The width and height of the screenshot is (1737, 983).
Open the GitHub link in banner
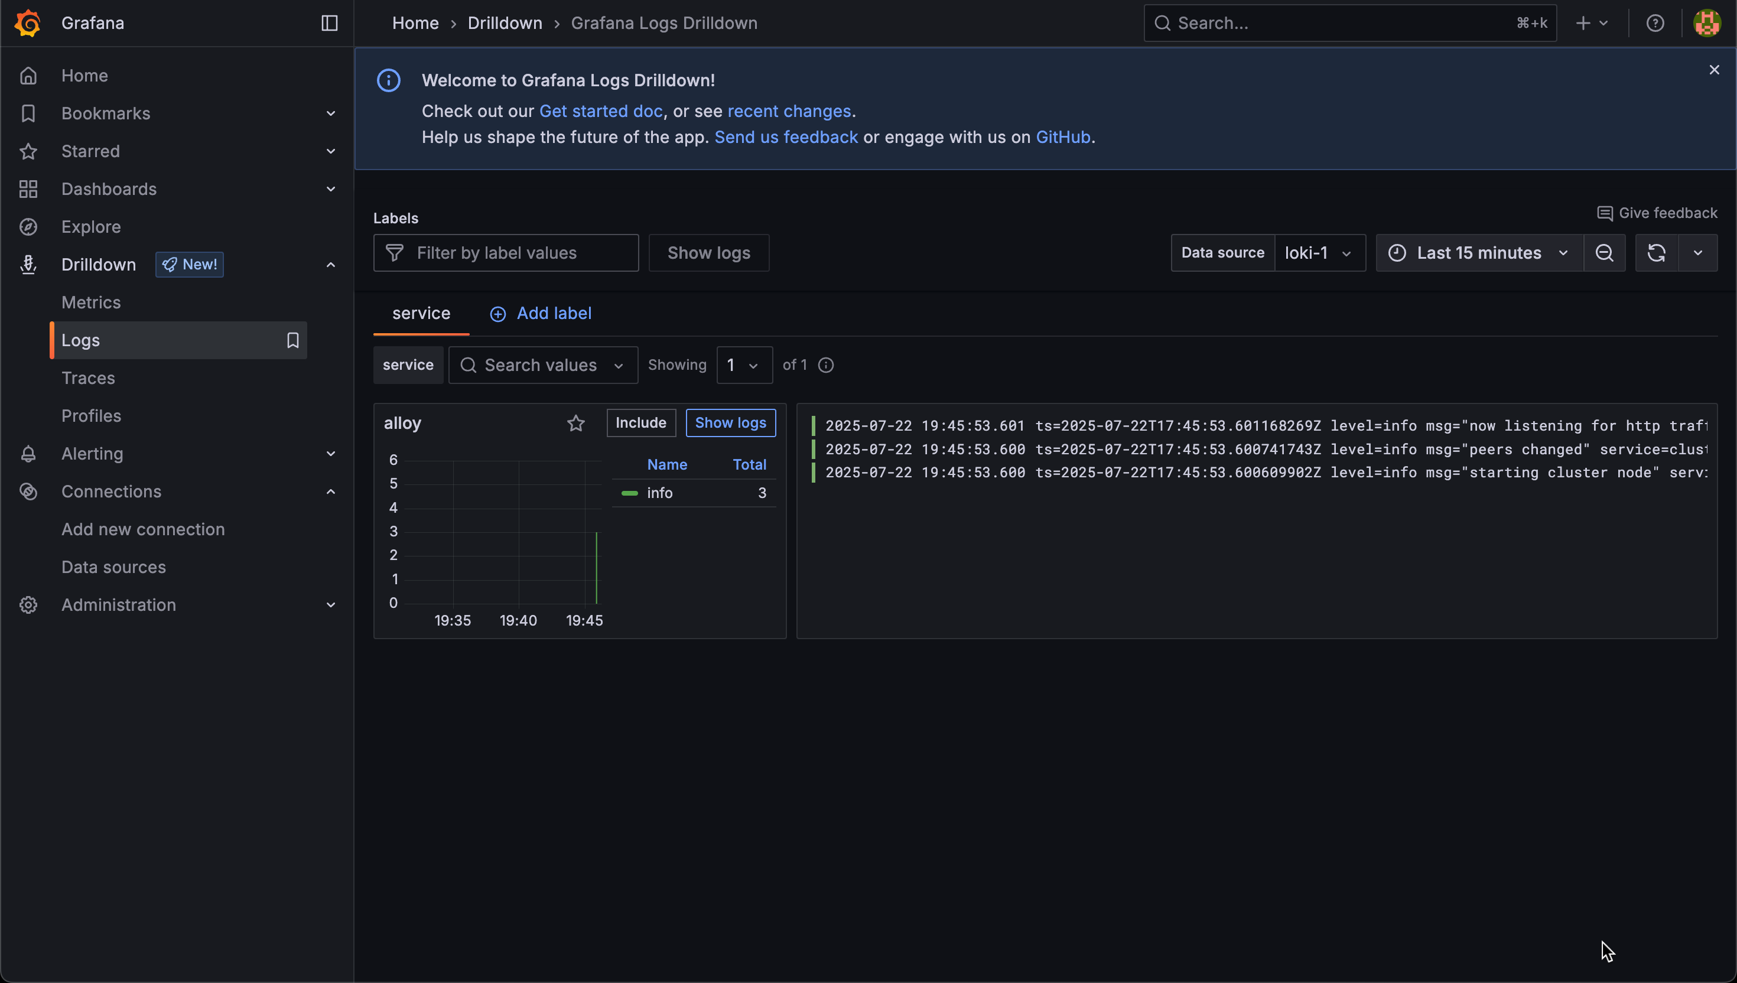pyautogui.click(x=1063, y=137)
